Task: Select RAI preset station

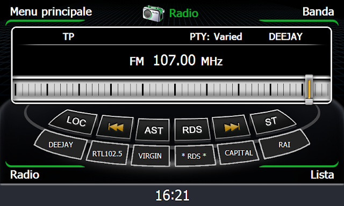Action: coord(284,144)
